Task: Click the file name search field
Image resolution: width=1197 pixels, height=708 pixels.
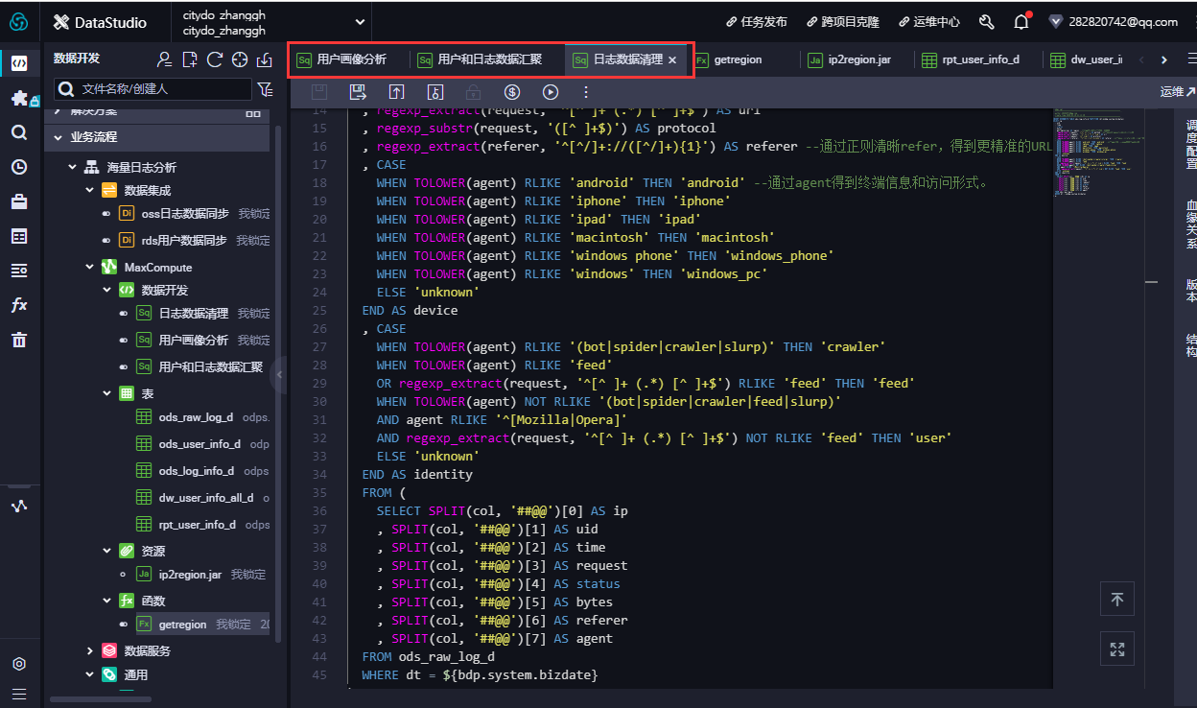Action: click(153, 89)
